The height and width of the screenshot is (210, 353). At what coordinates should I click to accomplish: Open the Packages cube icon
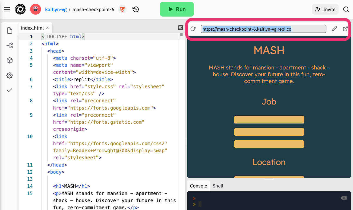pyautogui.click(x=10, y=61)
